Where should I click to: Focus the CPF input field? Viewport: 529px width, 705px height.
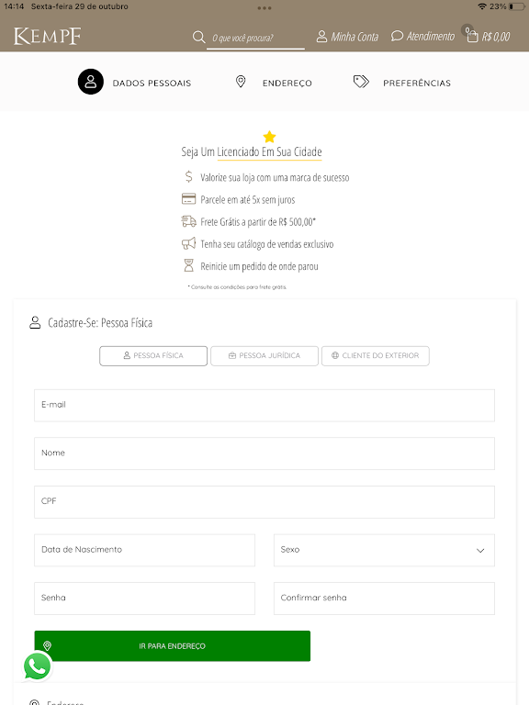point(264,502)
